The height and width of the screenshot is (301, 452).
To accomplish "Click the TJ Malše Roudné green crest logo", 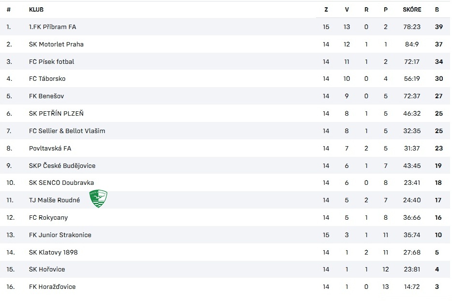I will (x=98, y=198).
